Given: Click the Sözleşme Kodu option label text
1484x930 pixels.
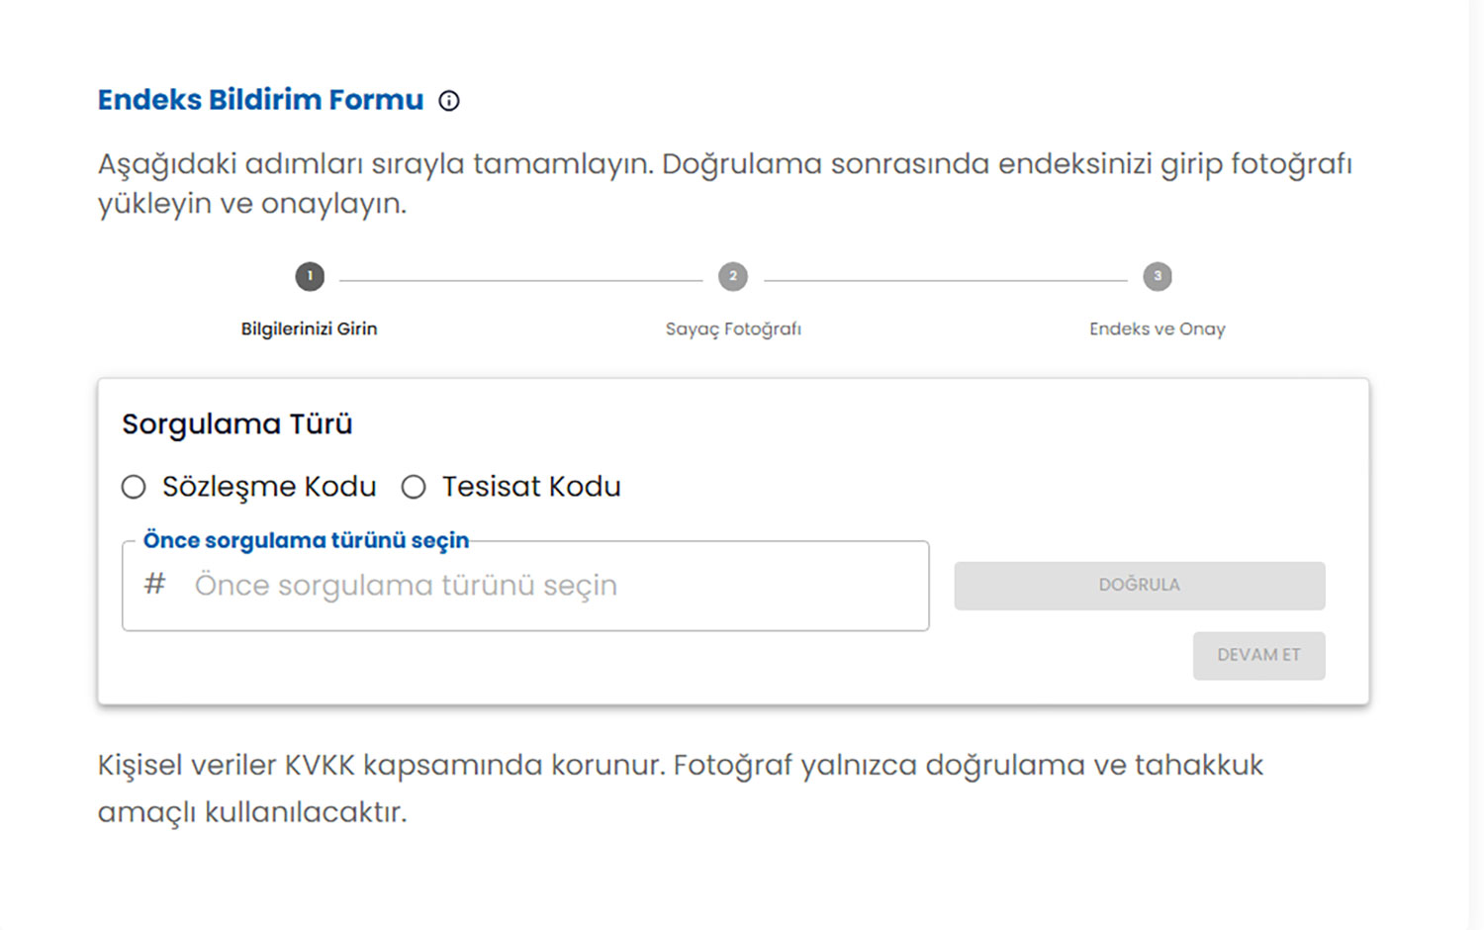Looking at the screenshot, I should [x=269, y=487].
